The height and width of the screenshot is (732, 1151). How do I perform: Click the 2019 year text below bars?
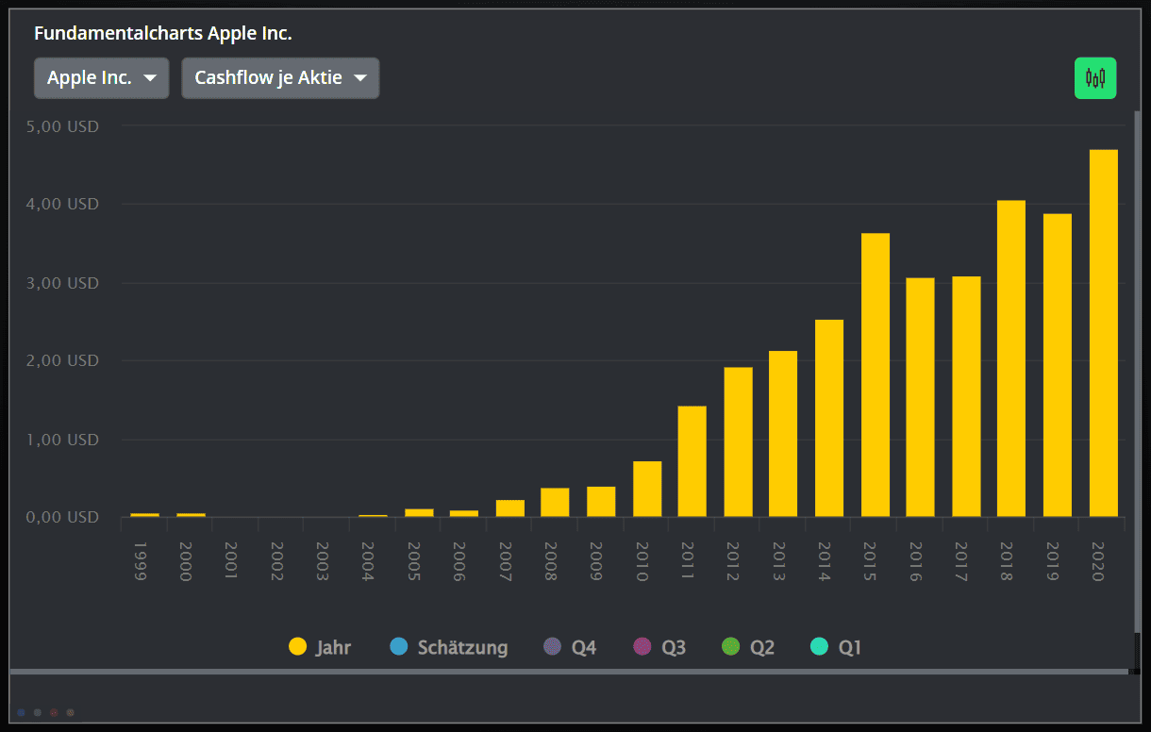(1053, 560)
